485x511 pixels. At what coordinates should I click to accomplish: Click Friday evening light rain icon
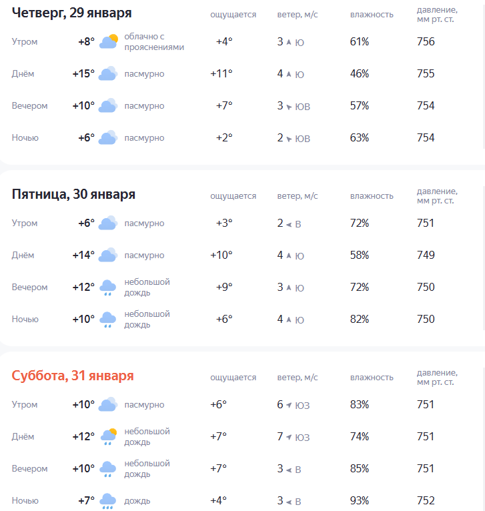pos(108,288)
